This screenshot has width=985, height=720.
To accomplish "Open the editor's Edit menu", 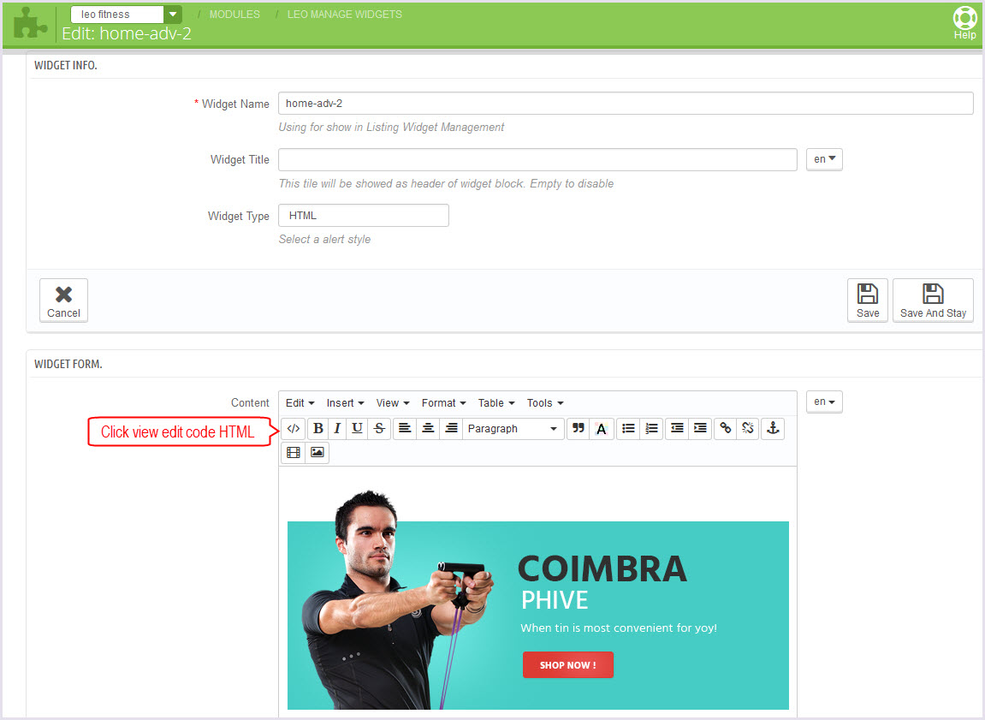I will click(x=300, y=402).
